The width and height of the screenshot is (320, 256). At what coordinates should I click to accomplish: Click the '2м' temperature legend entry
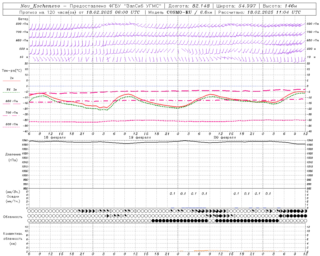point(12,78)
